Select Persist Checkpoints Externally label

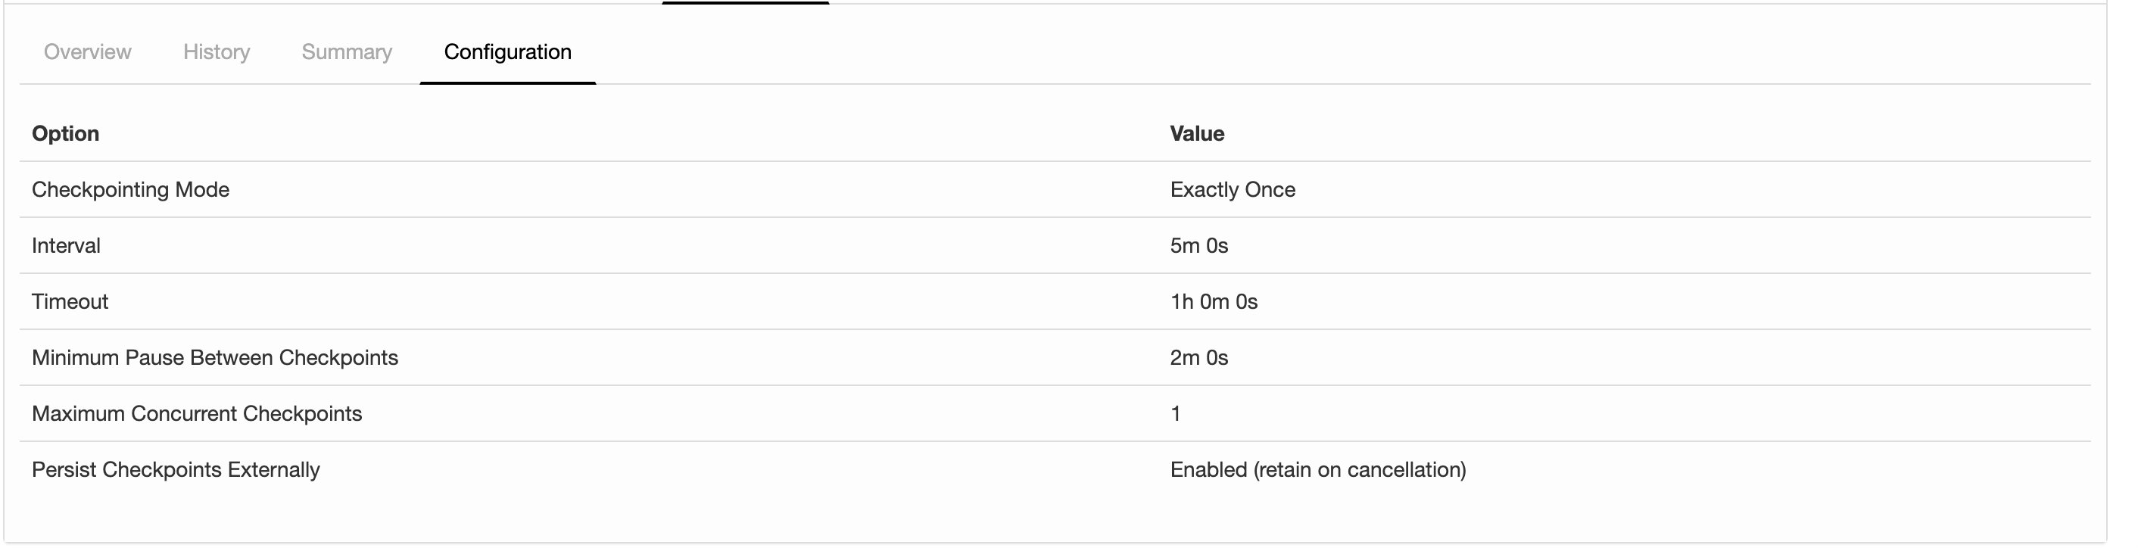(175, 470)
